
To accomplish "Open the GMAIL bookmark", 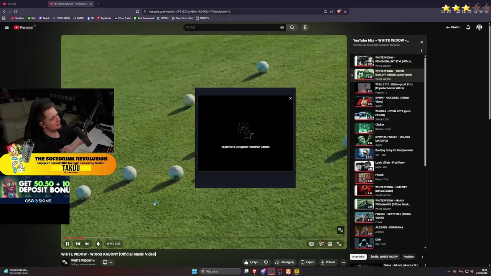I will (78, 18).
